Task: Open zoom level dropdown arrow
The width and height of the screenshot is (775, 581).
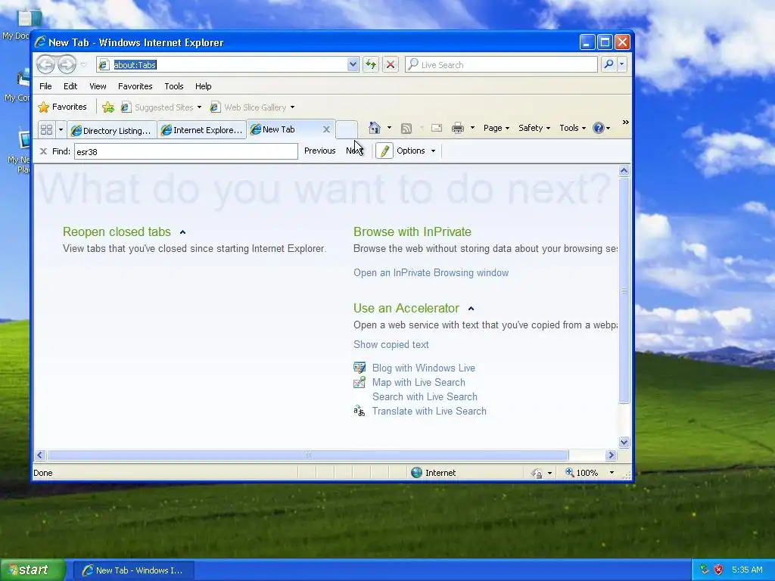Action: click(x=612, y=473)
